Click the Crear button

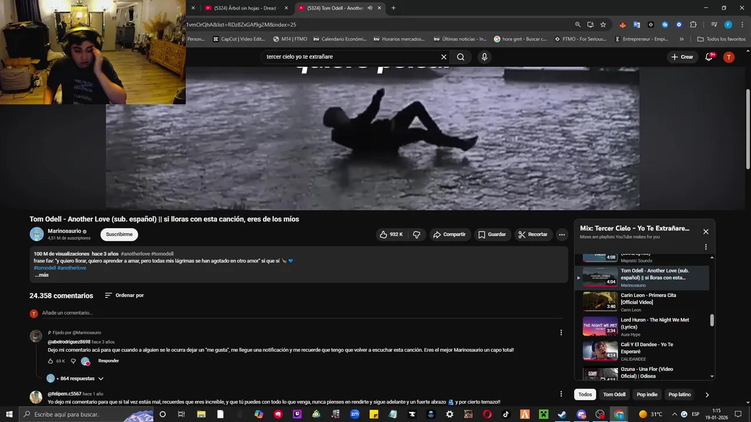682,57
